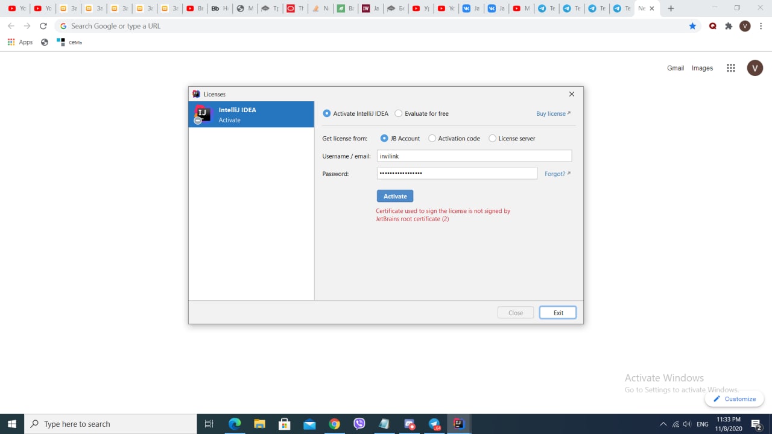Switch to the Bb browser tab
Viewport: 772px width, 434px height.
pos(220,8)
